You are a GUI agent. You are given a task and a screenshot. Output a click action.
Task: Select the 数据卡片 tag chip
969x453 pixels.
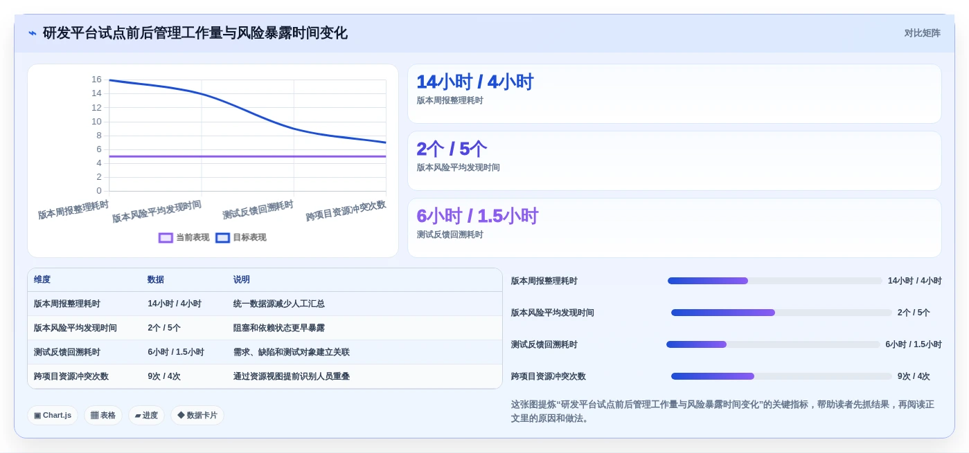197,415
